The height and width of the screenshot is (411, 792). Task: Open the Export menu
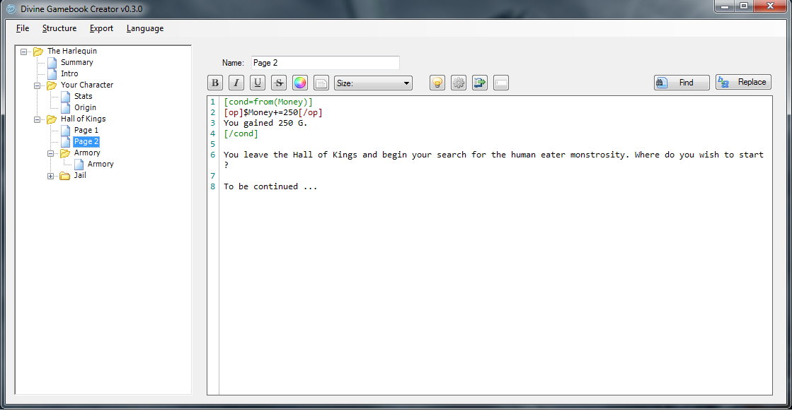coord(101,28)
